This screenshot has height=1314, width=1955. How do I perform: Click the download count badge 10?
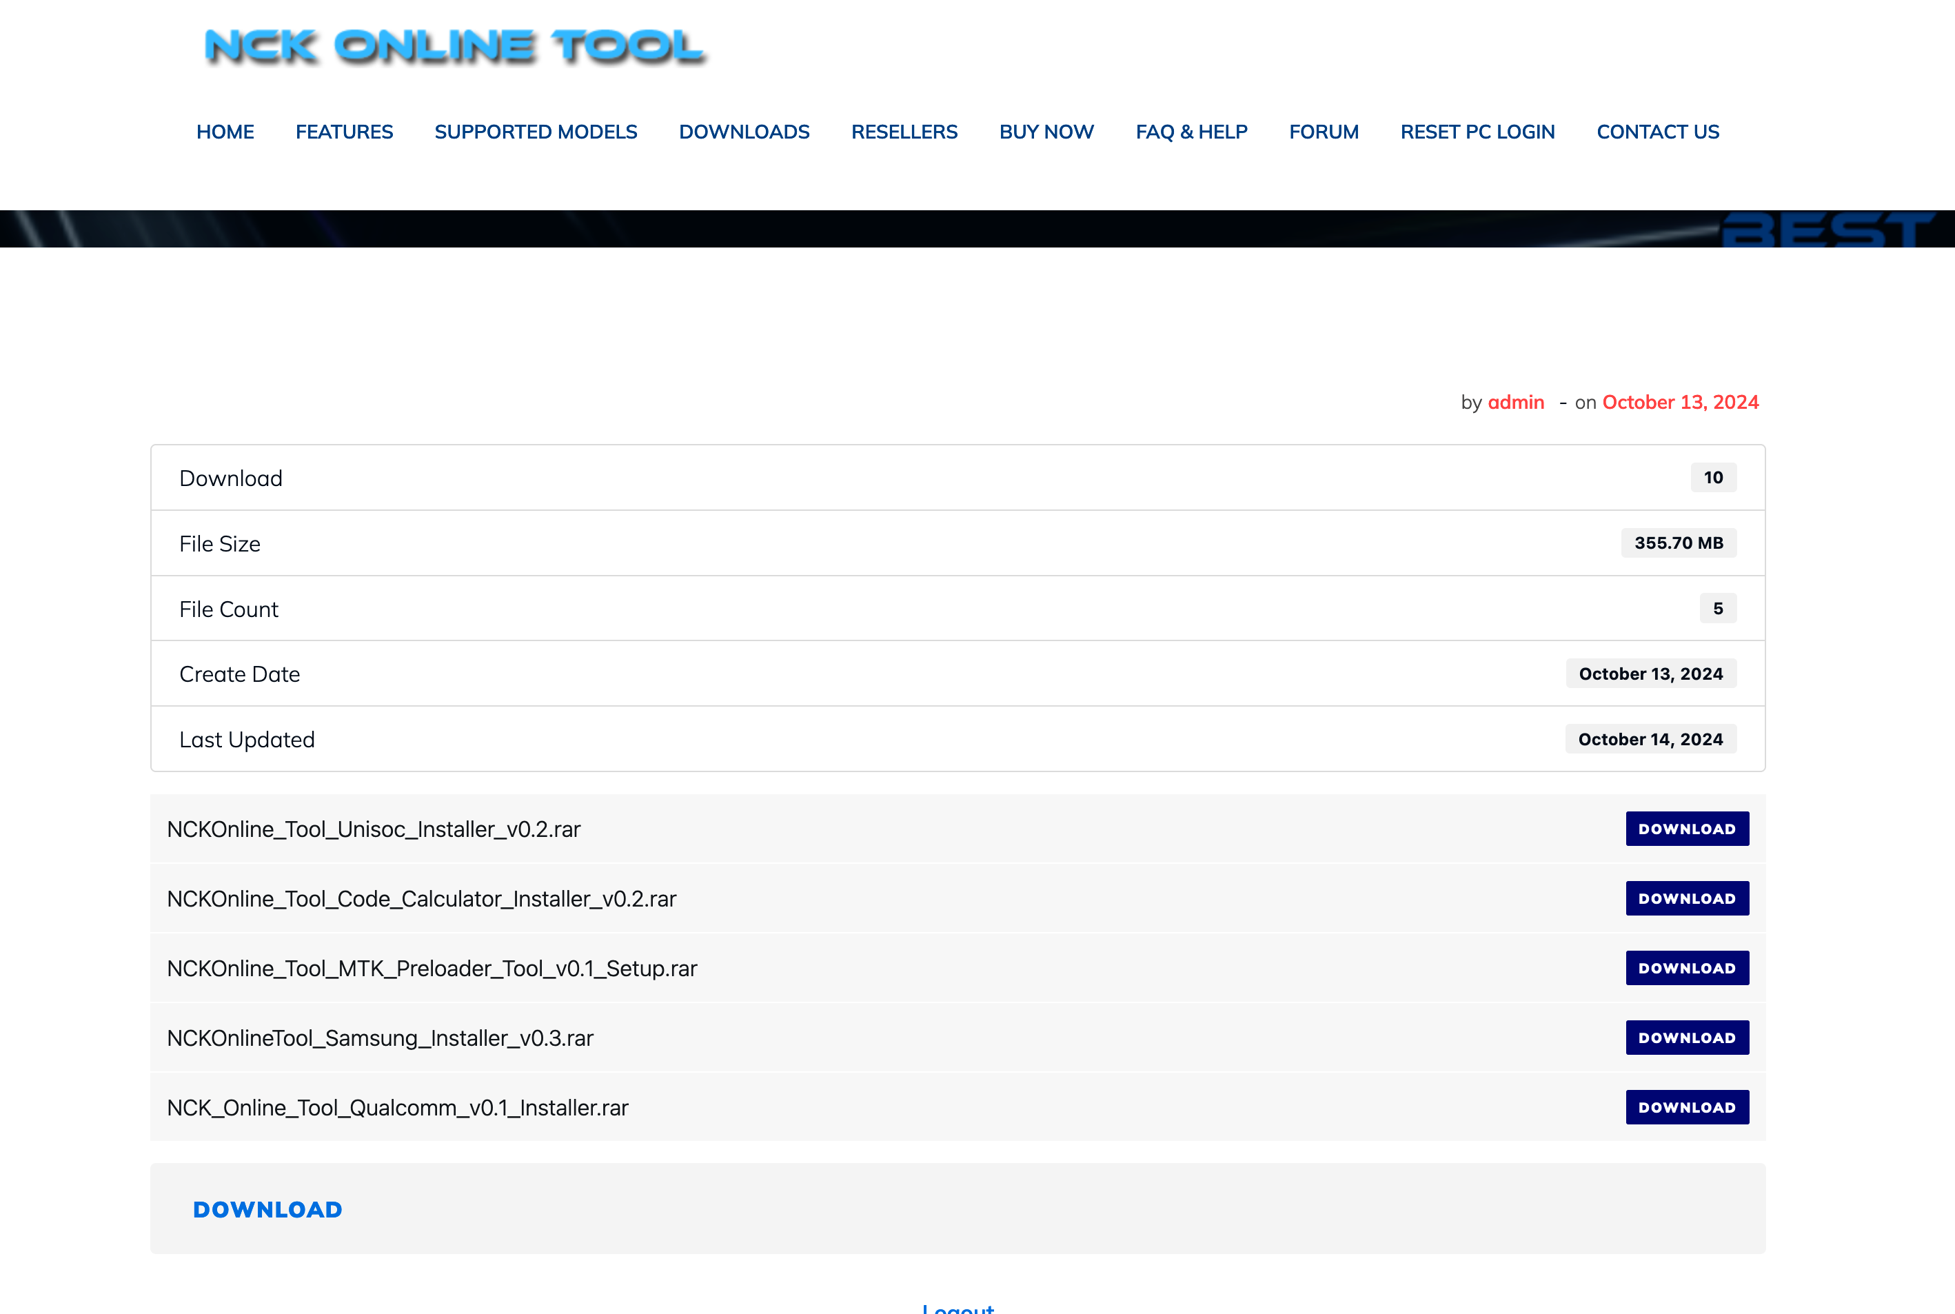[1713, 478]
